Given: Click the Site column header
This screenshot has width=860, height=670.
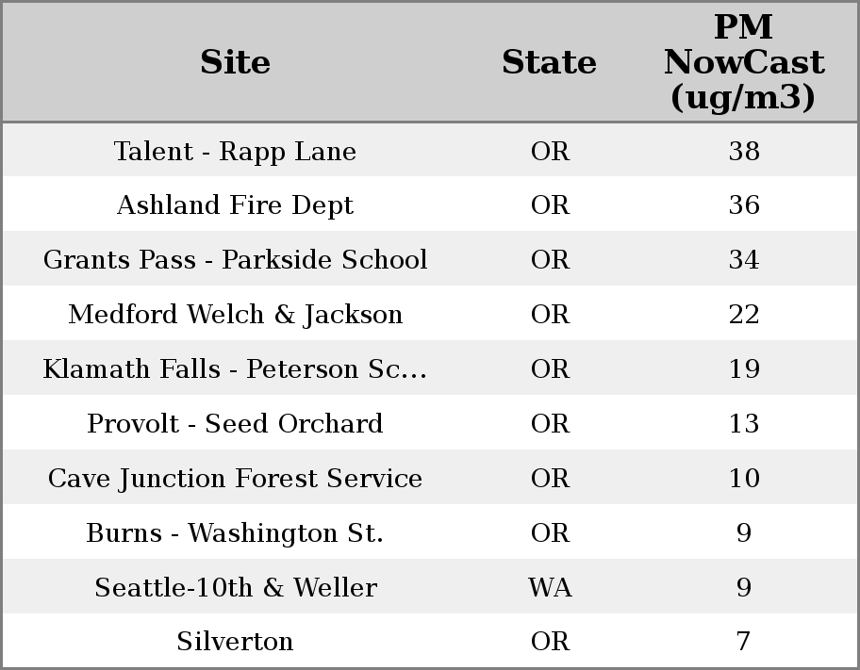Looking at the screenshot, I should [x=235, y=62].
